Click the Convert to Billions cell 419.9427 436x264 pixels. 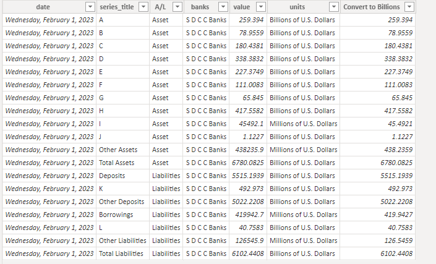click(x=378, y=215)
